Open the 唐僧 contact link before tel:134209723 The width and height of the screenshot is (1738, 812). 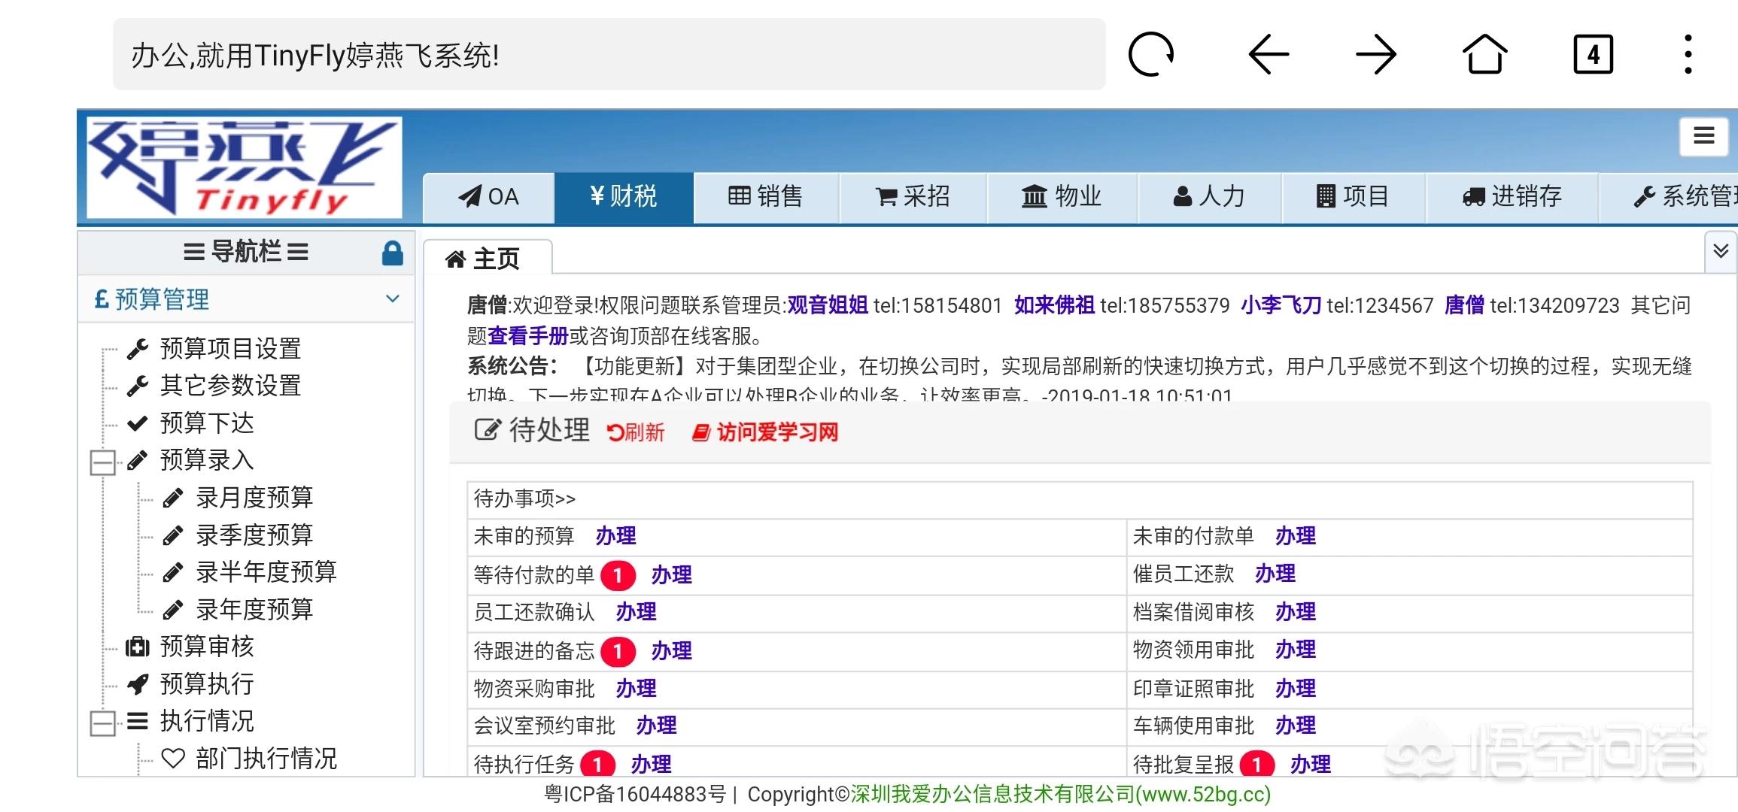coord(1464,305)
